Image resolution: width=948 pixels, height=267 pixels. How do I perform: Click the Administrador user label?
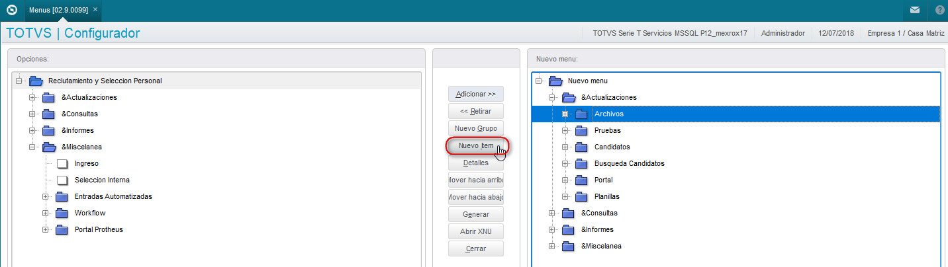[x=783, y=32]
